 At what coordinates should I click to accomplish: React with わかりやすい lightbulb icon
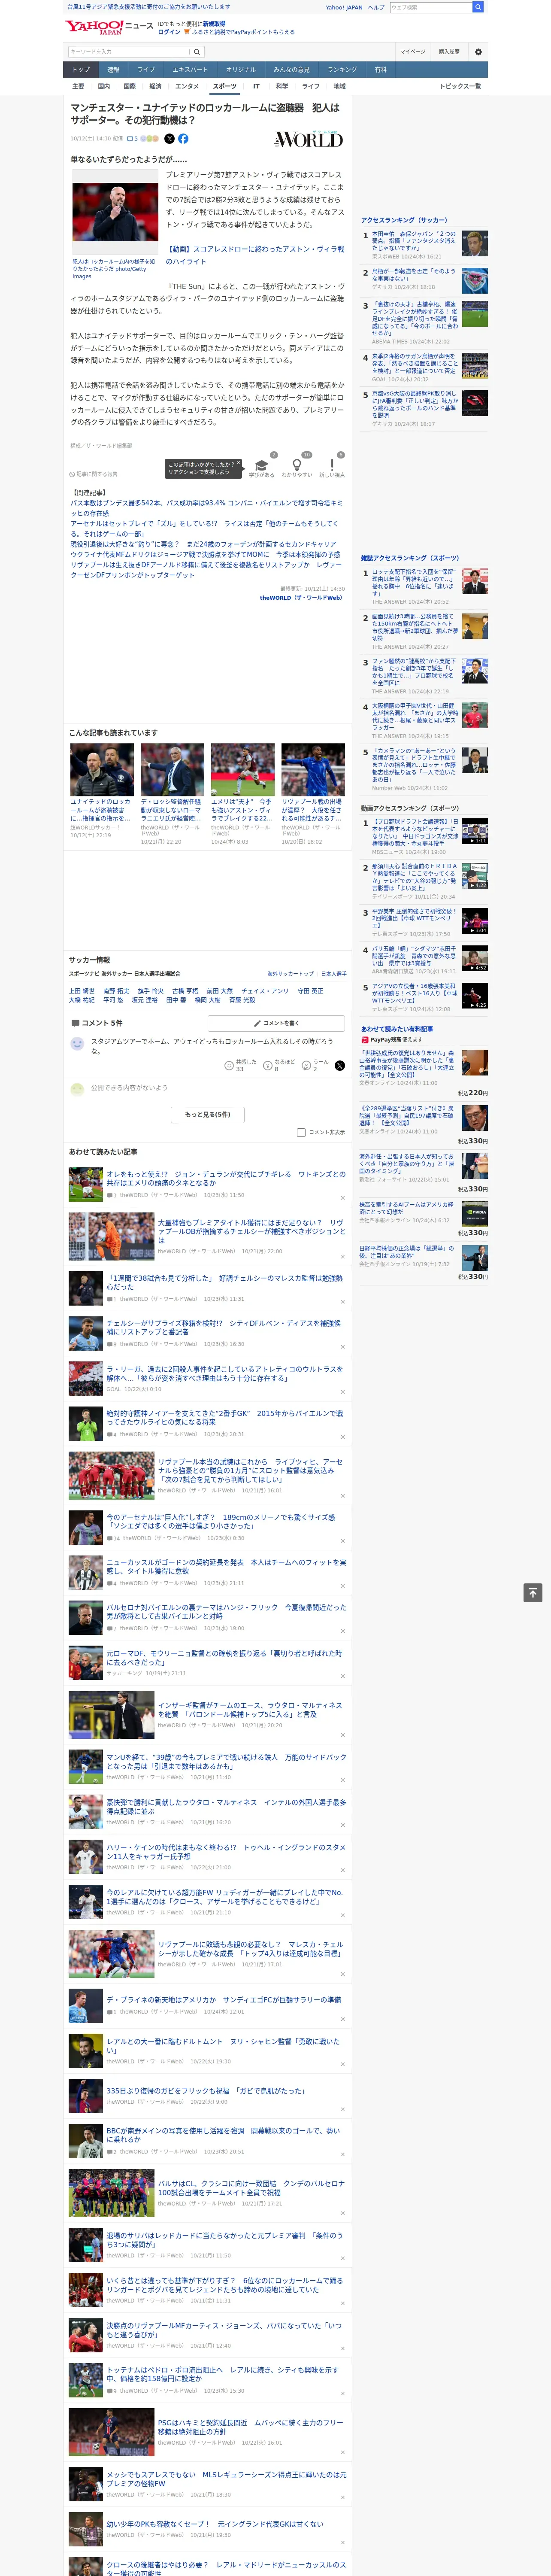coord(297,466)
